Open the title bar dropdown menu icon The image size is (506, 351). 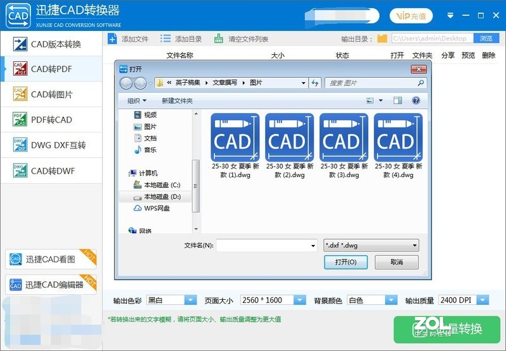450,15
